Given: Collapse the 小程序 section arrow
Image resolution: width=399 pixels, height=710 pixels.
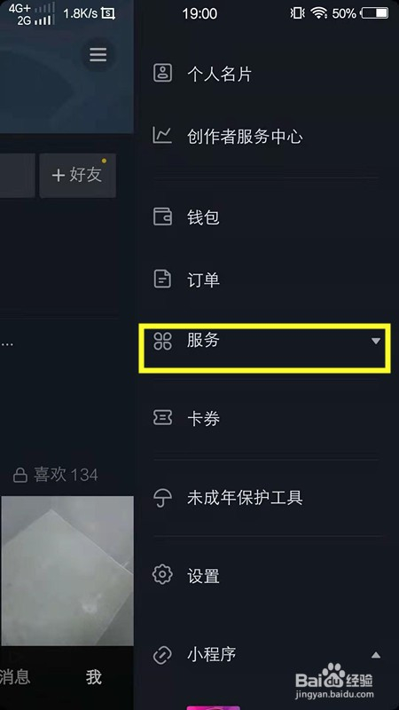Looking at the screenshot, I should pyautogui.click(x=375, y=655).
